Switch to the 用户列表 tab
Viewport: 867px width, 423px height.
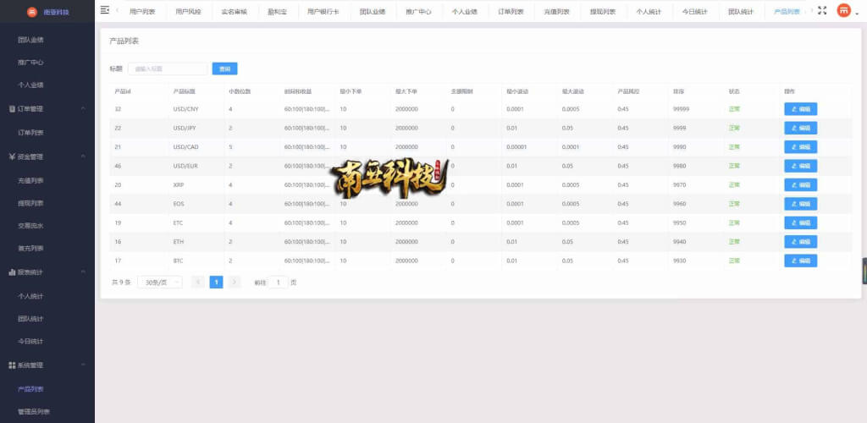pos(142,11)
